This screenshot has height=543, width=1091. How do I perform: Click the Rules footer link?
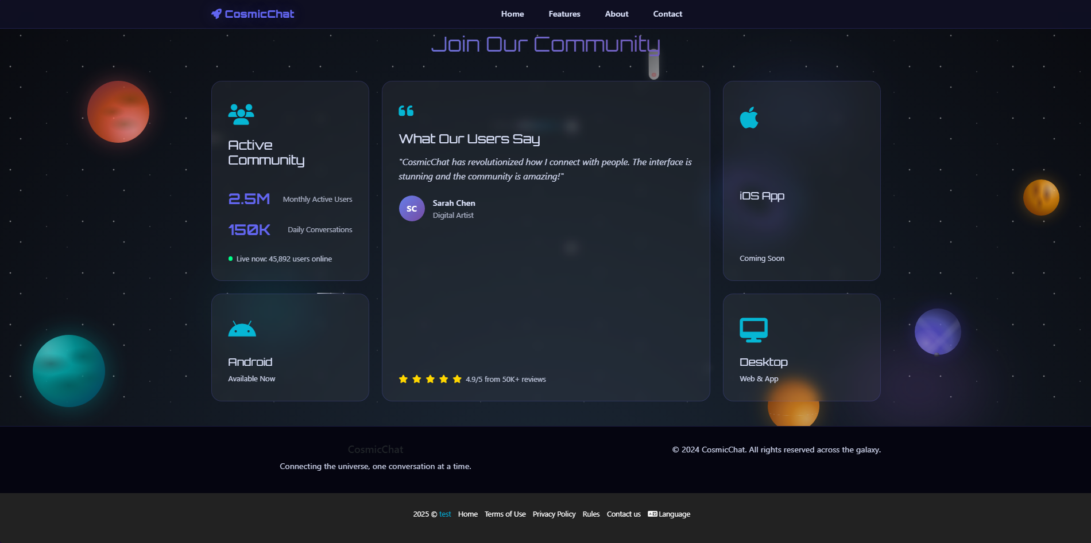coord(591,514)
